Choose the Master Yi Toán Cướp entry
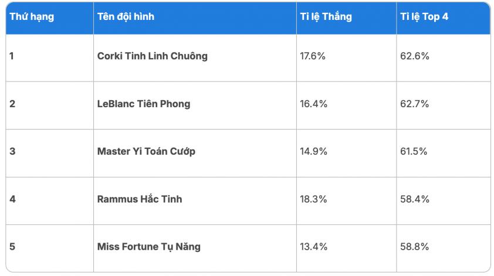Screen dimensions: 494x276 point(146,151)
